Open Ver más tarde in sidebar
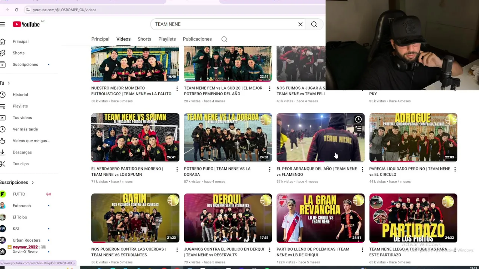The width and height of the screenshot is (479, 269). 25,129
